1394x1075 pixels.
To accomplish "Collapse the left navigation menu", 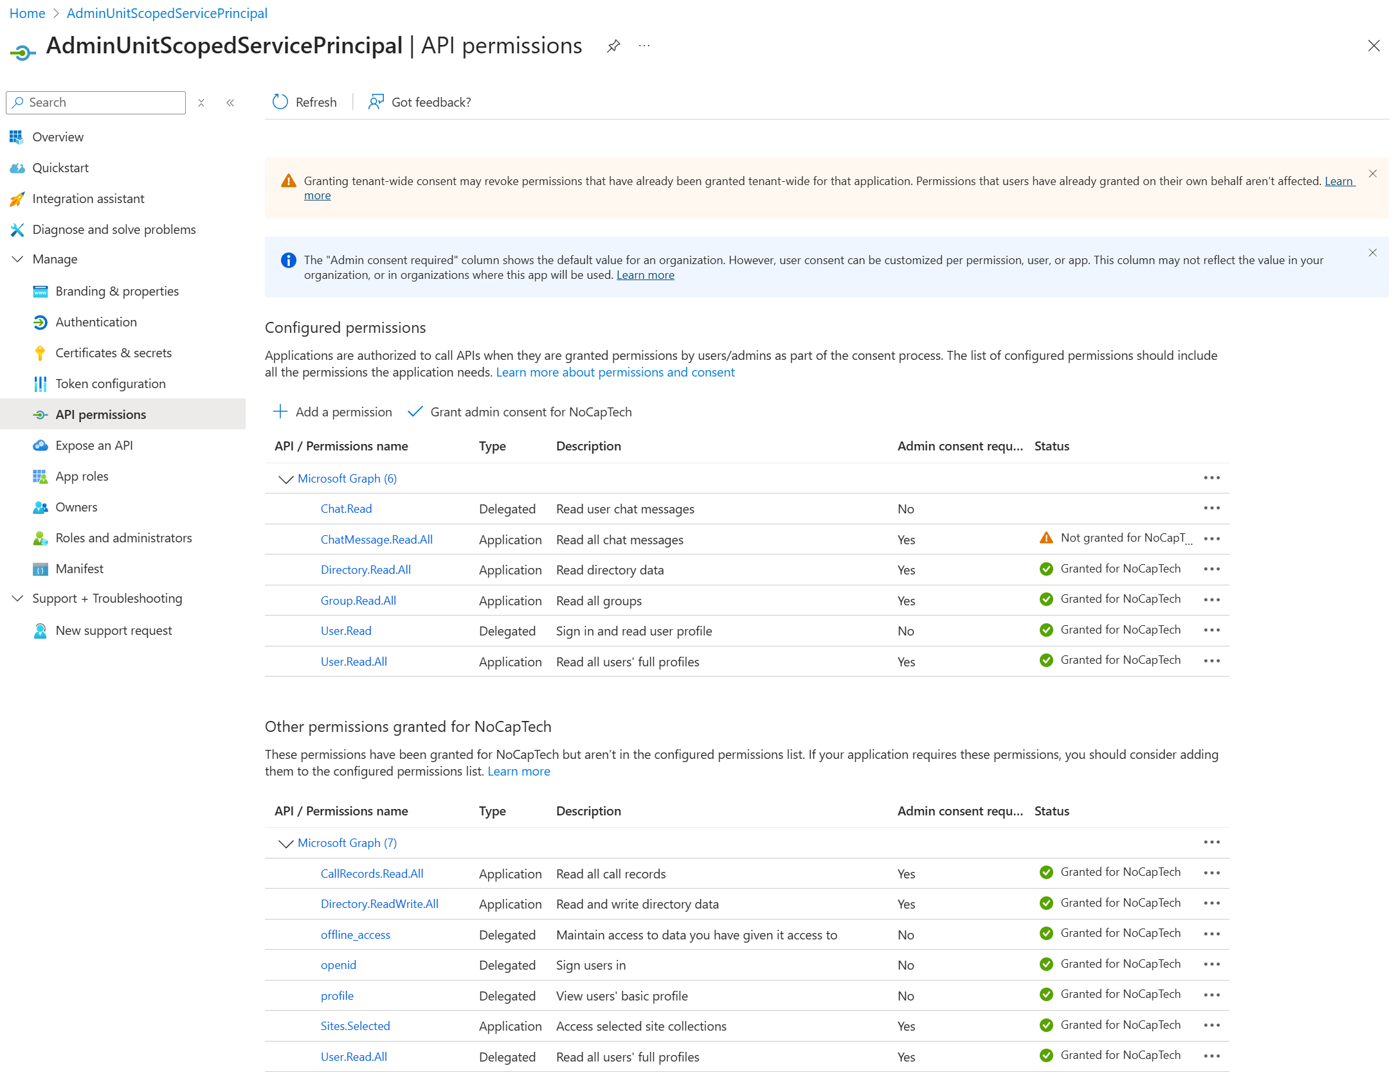I will click(x=230, y=103).
